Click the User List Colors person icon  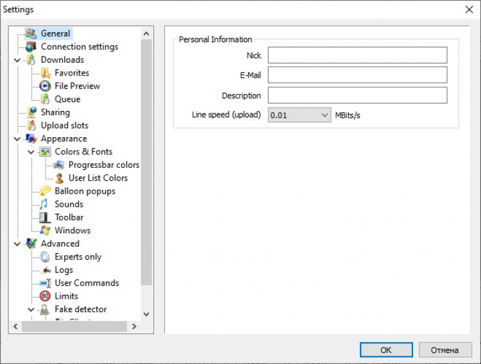tap(59, 178)
